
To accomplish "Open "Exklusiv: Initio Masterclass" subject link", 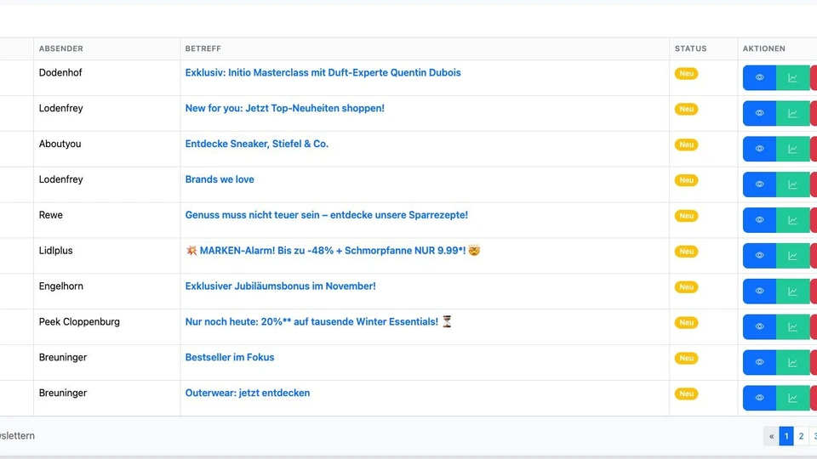I will [323, 73].
